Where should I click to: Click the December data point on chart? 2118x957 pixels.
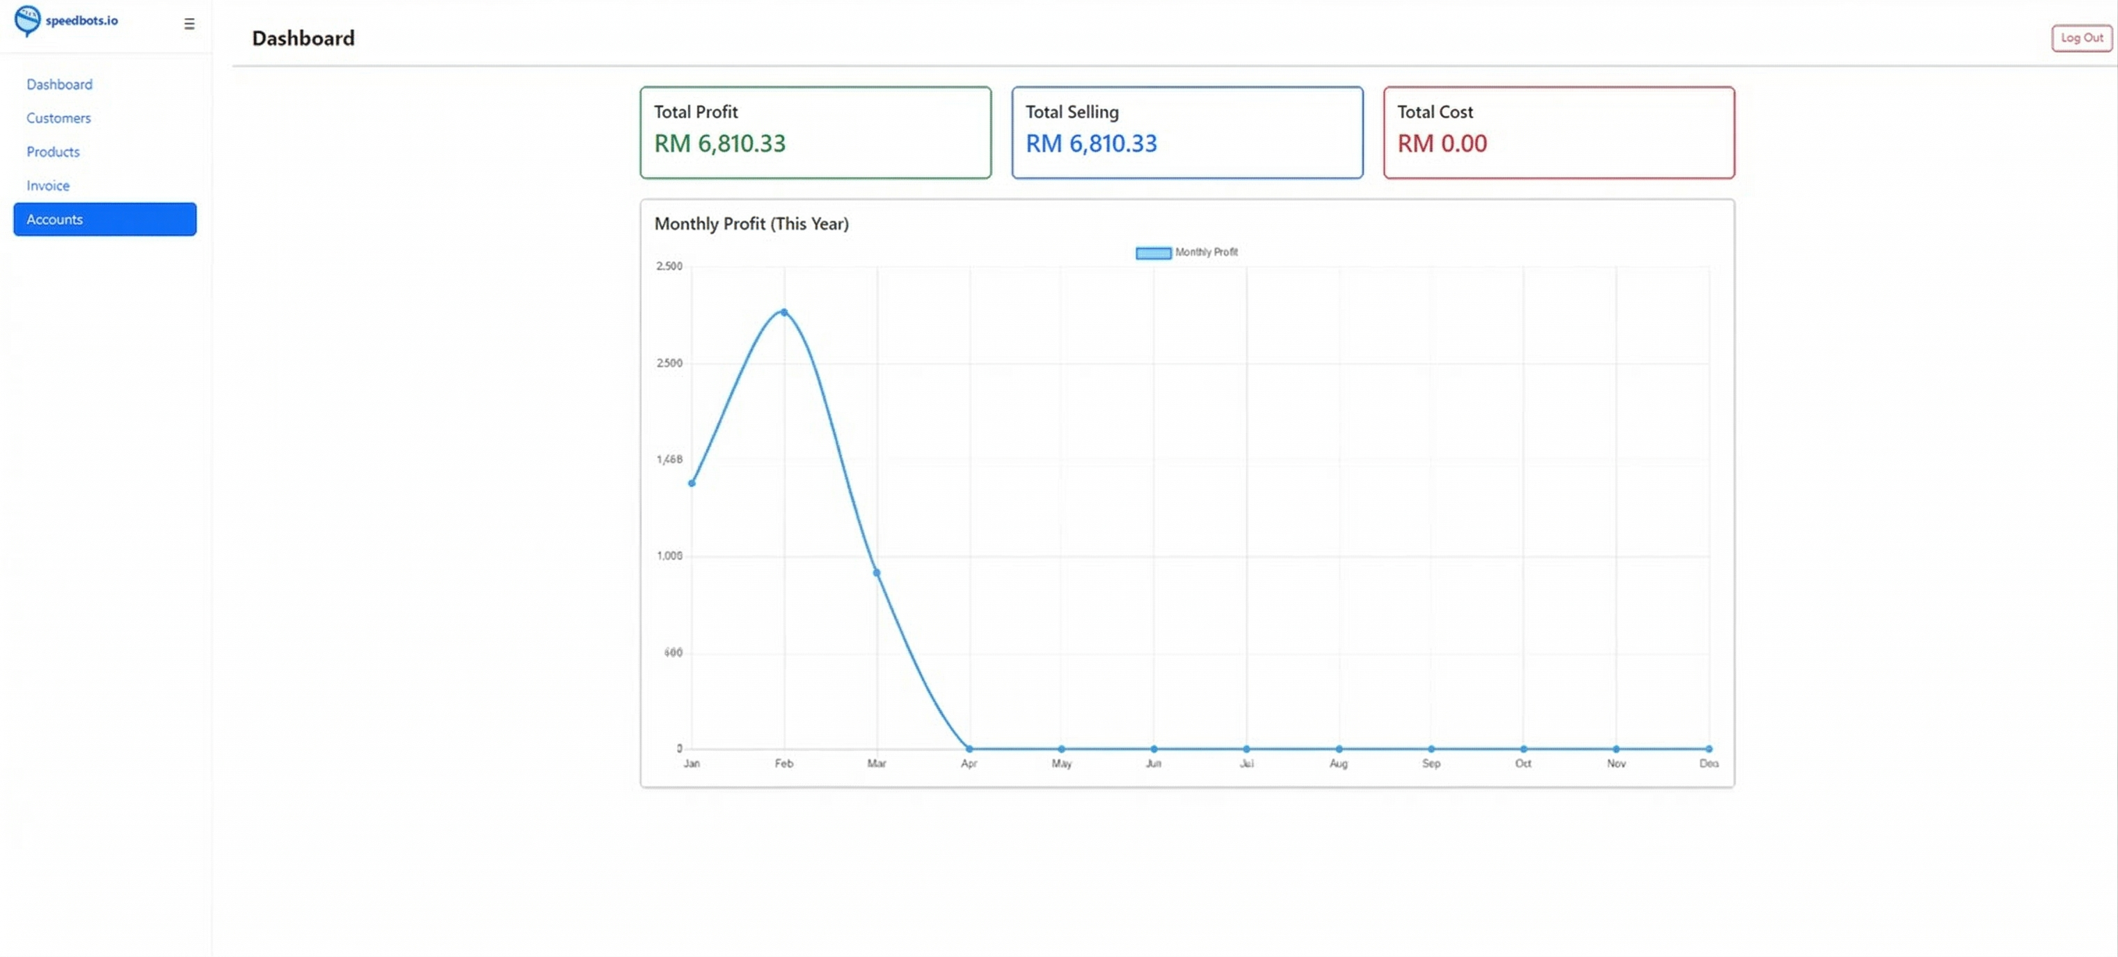[1707, 748]
